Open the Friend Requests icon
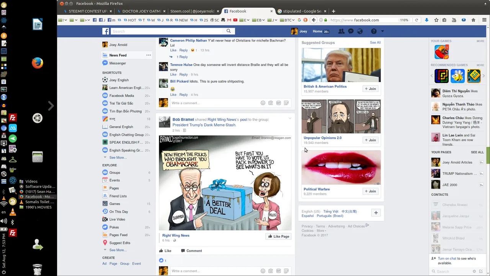The width and height of the screenshot is (490, 276). click(x=341, y=31)
